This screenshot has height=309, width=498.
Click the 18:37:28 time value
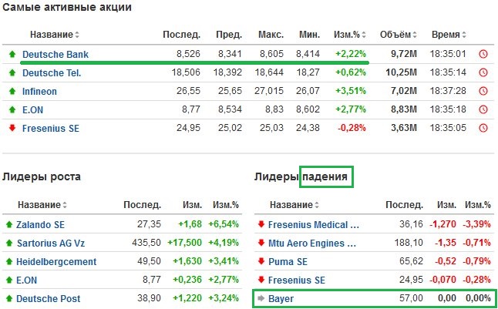click(x=448, y=91)
